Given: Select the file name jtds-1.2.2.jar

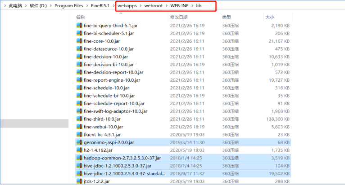Looking at the screenshot, I should pyautogui.click(x=97, y=181).
